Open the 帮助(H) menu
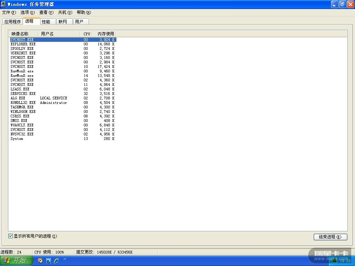The image size is (355, 266). coord(84,12)
